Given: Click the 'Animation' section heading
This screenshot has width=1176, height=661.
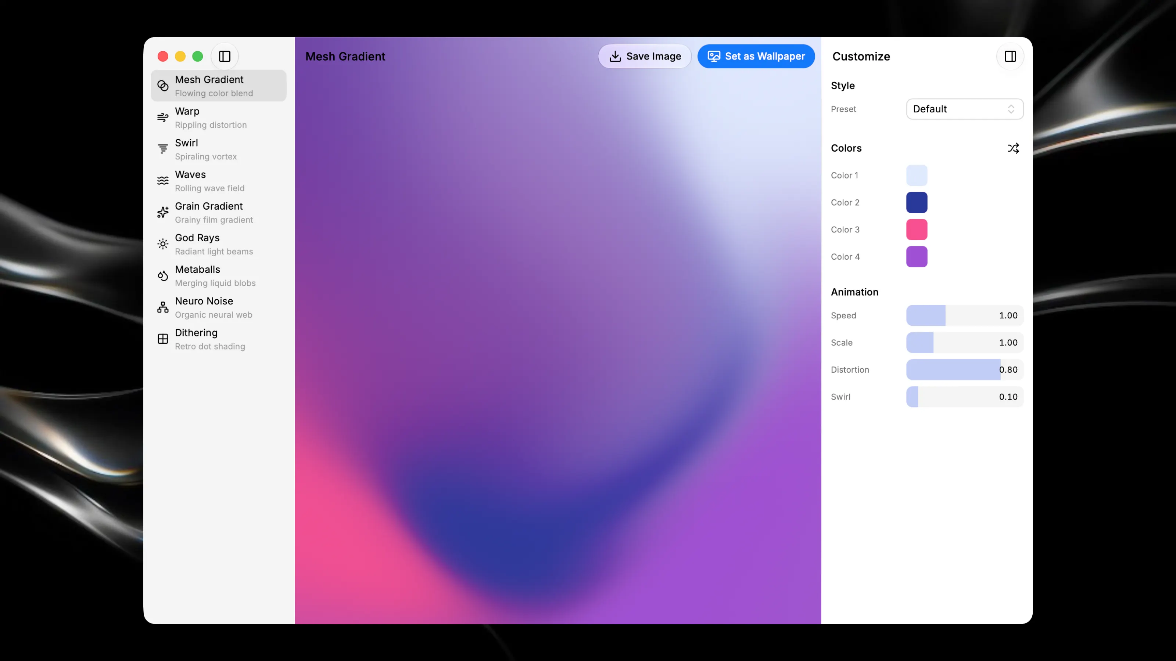Looking at the screenshot, I should (x=854, y=292).
